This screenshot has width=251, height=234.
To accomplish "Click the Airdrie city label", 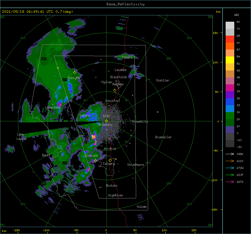I will (x=110, y=149).
